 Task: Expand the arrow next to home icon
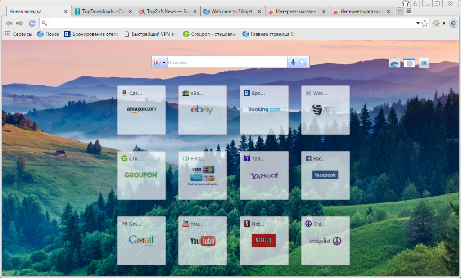(444, 23)
